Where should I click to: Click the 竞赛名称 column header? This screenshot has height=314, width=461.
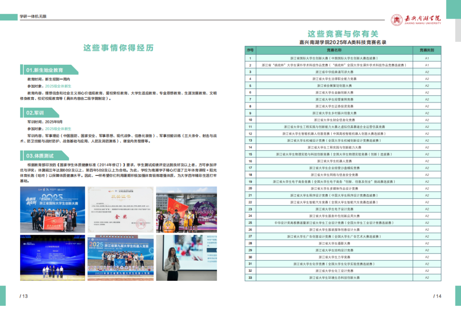click(334, 50)
